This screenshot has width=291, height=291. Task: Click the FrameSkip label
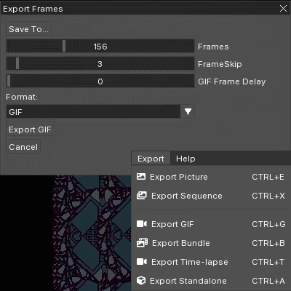220,64
